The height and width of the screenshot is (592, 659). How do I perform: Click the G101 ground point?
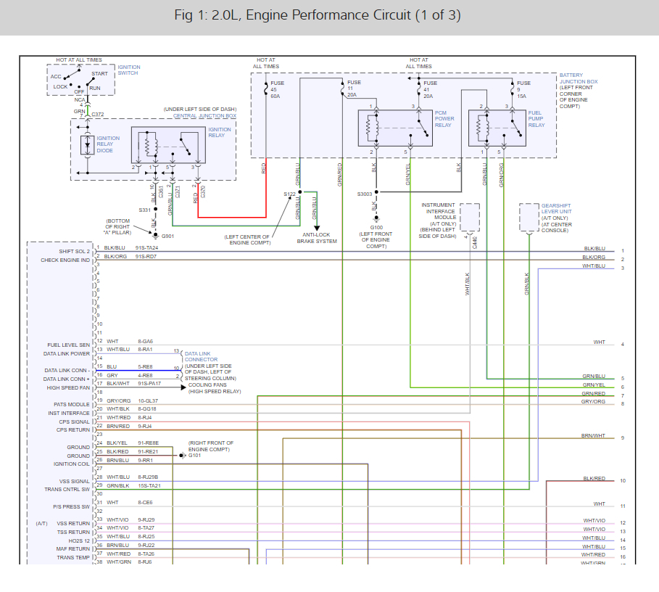coord(182,456)
